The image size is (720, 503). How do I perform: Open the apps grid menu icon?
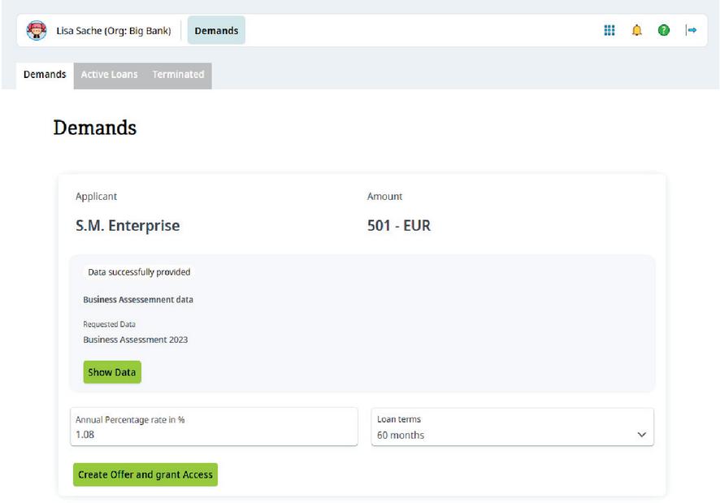[609, 30]
